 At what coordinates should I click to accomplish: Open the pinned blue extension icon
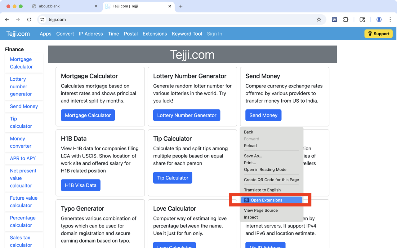pyautogui.click(x=334, y=20)
